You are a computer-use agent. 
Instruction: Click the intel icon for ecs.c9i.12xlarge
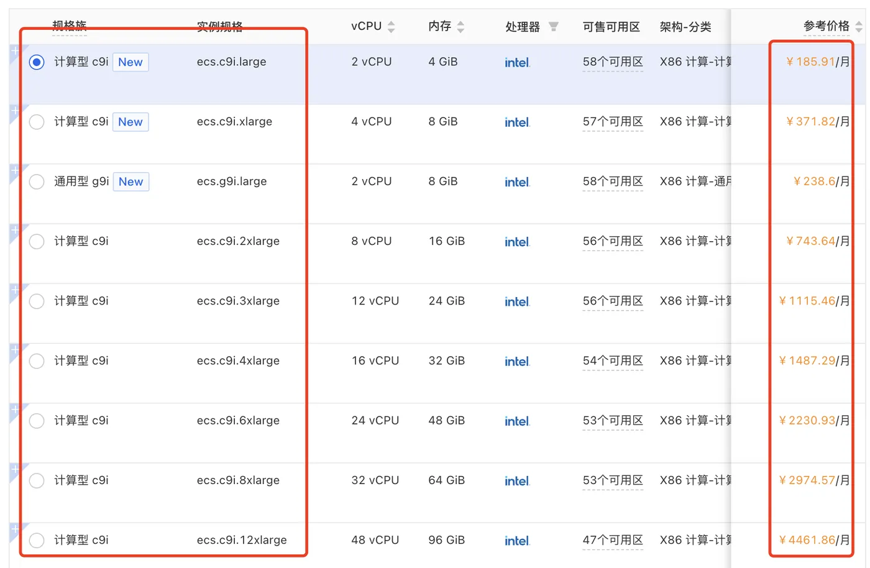[x=517, y=540]
